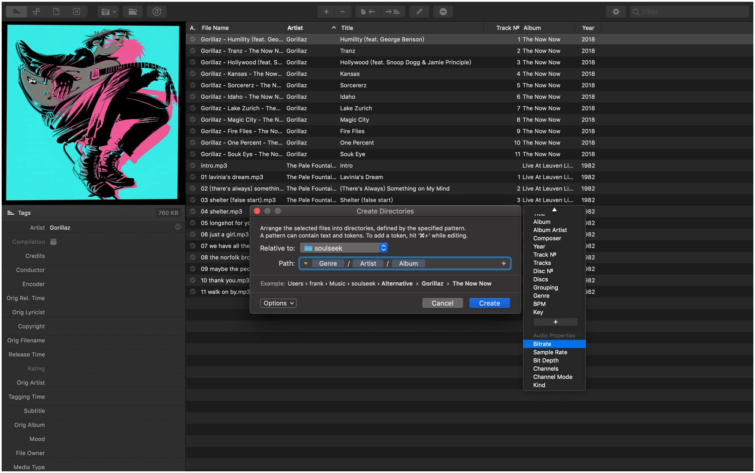Select the Tranz track row
Viewport: 755px width, 473px height.
point(469,51)
